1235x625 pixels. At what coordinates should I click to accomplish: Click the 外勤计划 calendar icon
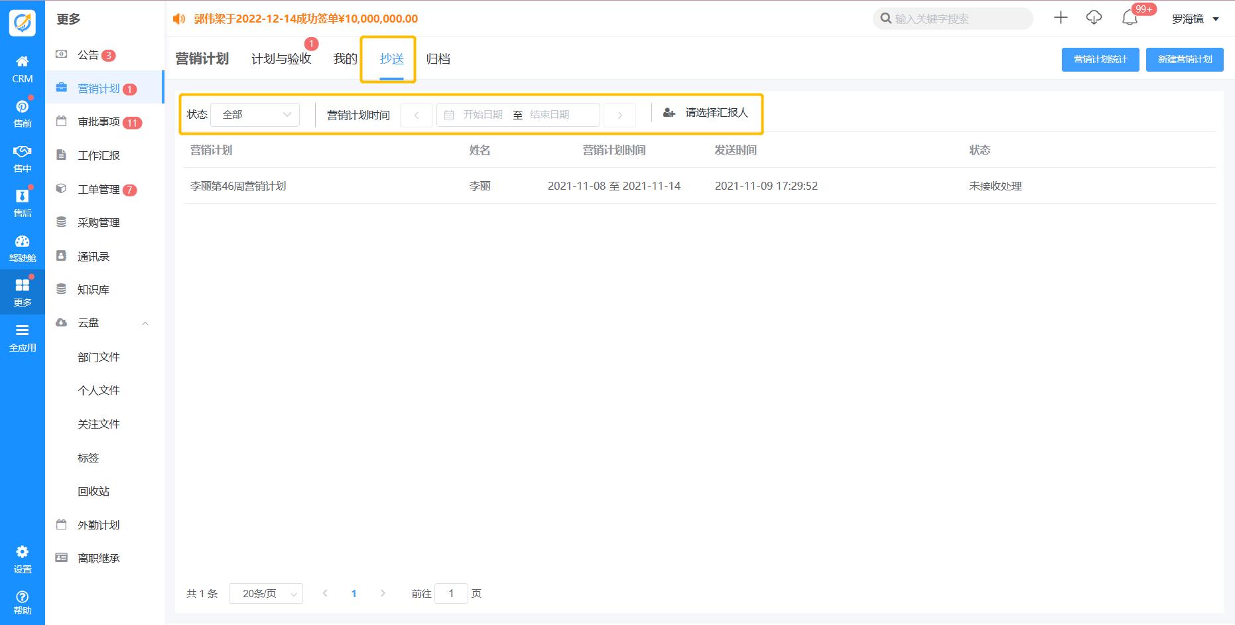(x=62, y=524)
